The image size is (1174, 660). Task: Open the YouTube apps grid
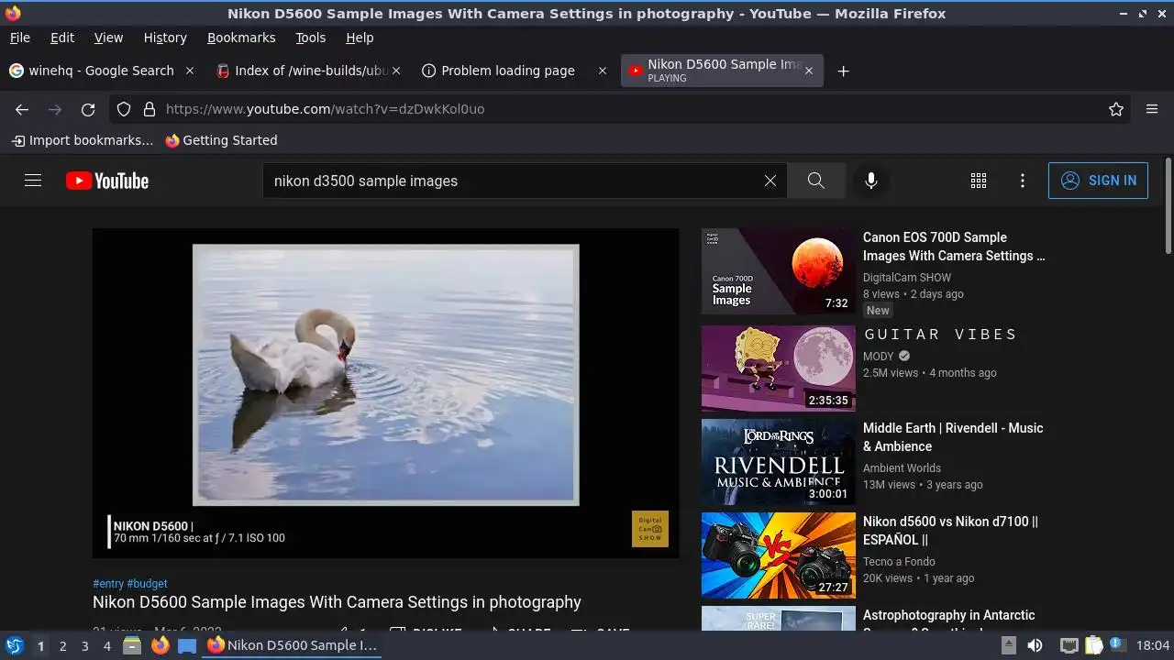pos(979,181)
